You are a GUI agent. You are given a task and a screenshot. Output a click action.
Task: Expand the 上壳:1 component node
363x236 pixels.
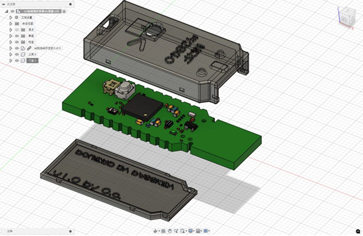coord(11,54)
